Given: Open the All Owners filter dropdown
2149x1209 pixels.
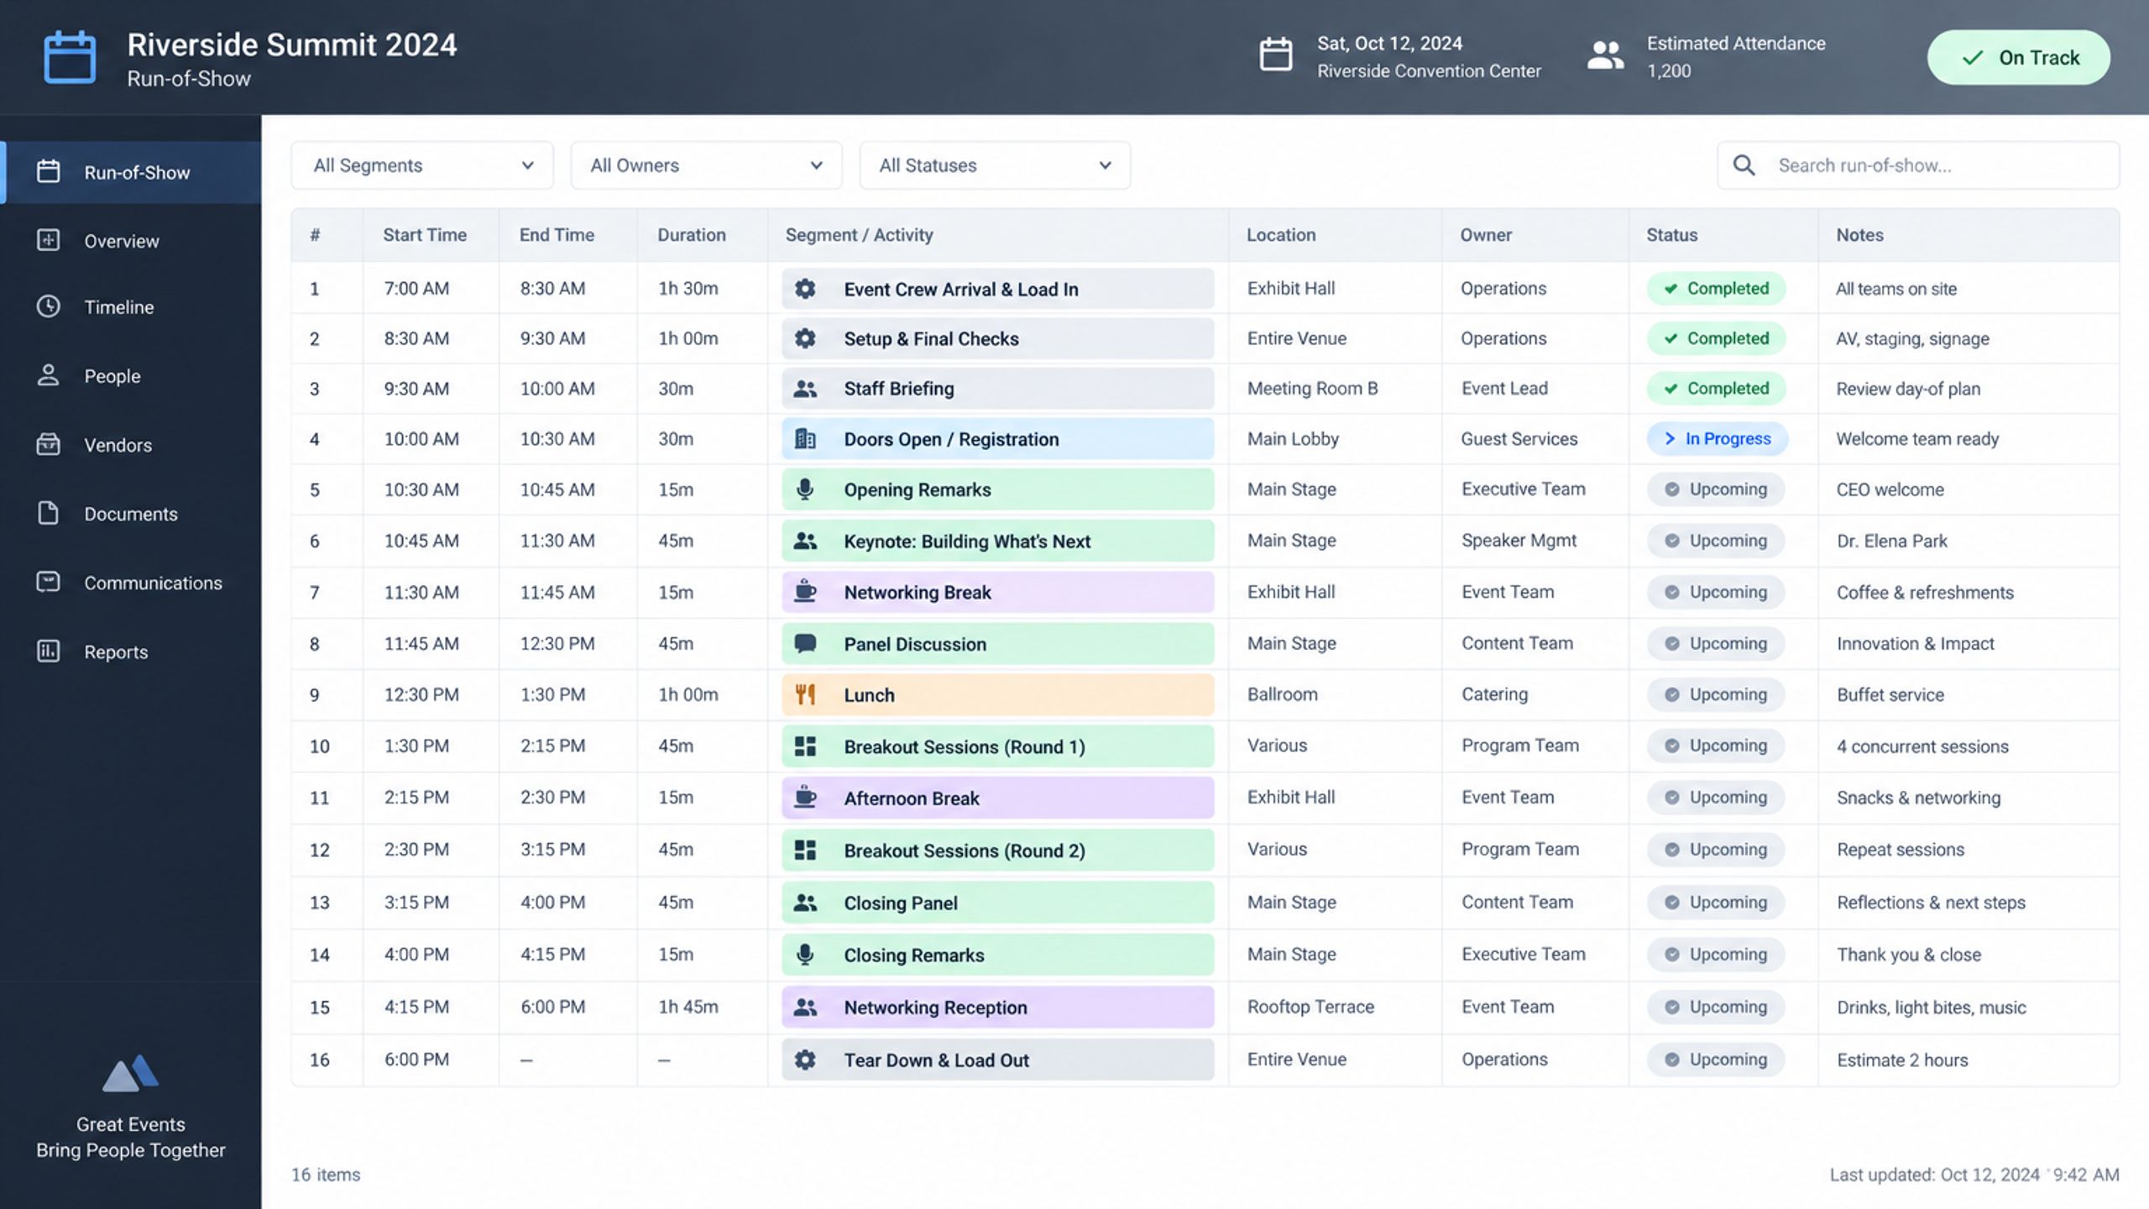Looking at the screenshot, I should [706, 165].
